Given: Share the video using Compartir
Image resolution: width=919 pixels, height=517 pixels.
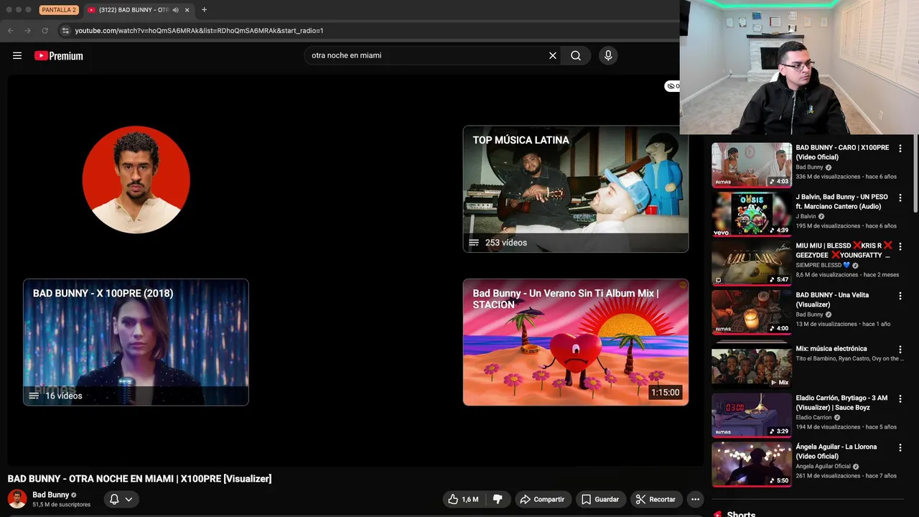Looking at the screenshot, I should 542,499.
